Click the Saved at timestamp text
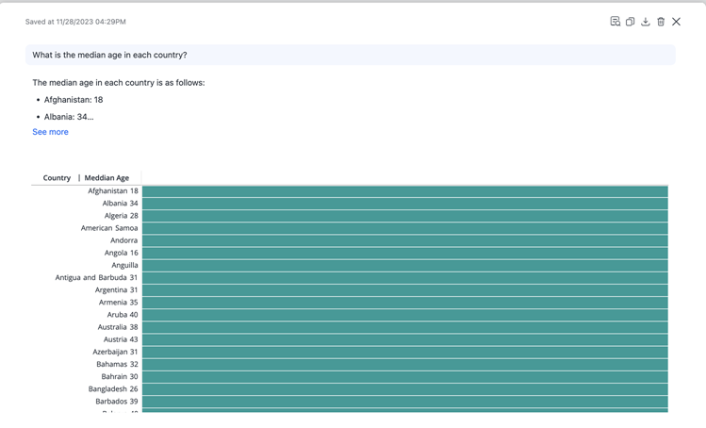Viewport: 706px width, 428px height. [x=75, y=22]
